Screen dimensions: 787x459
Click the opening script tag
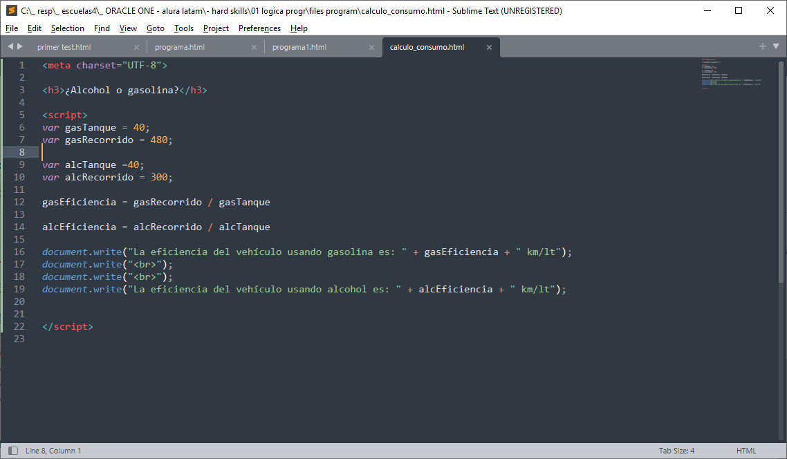[x=65, y=115]
